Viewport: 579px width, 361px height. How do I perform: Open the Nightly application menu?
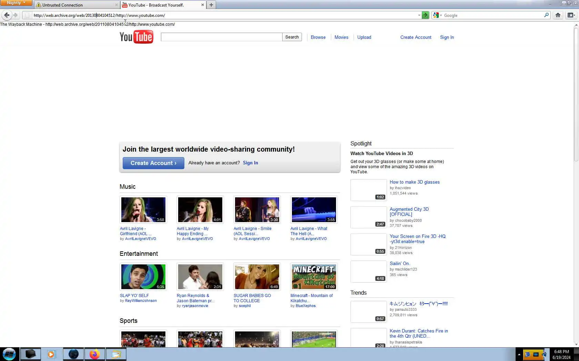coord(16,3)
